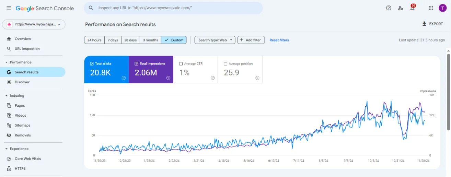Uncheck the Total clicks checkbox
This screenshot has width=451, height=177.
[92, 64]
